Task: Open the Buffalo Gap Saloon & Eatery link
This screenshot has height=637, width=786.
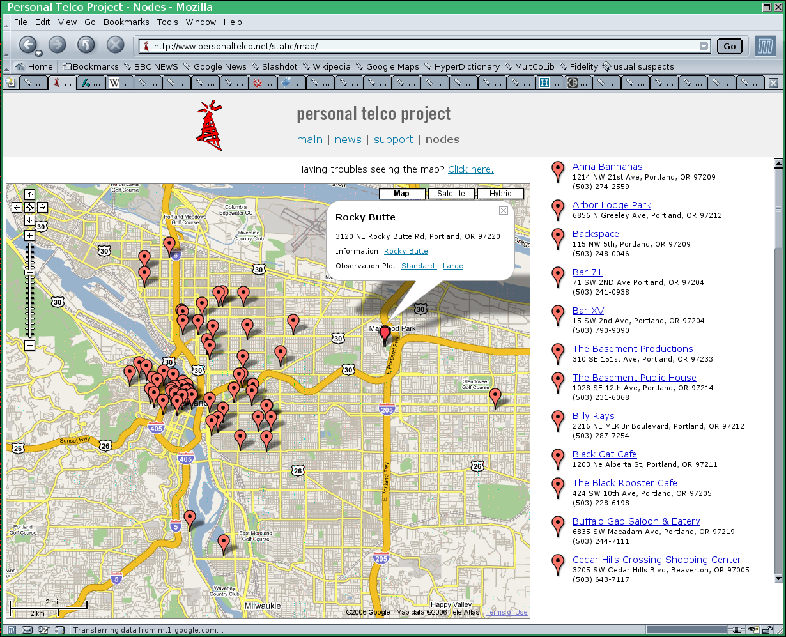Action: pyautogui.click(x=636, y=521)
